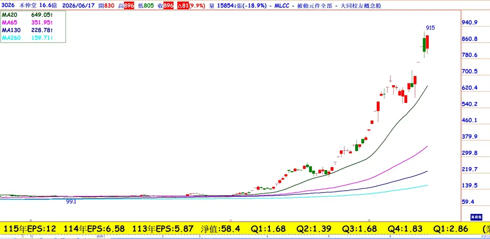Image resolution: width=490 pixels, height=239 pixels.
Task: Click the MA130 value 228.78
Action: pyautogui.click(x=41, y=30)
